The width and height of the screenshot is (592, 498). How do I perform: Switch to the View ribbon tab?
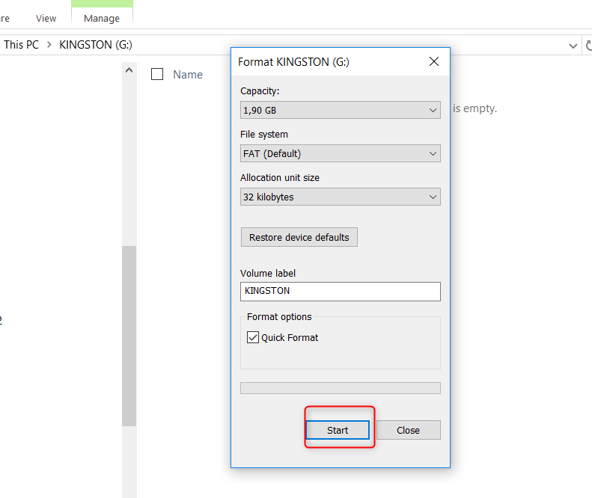pos(46,18)
